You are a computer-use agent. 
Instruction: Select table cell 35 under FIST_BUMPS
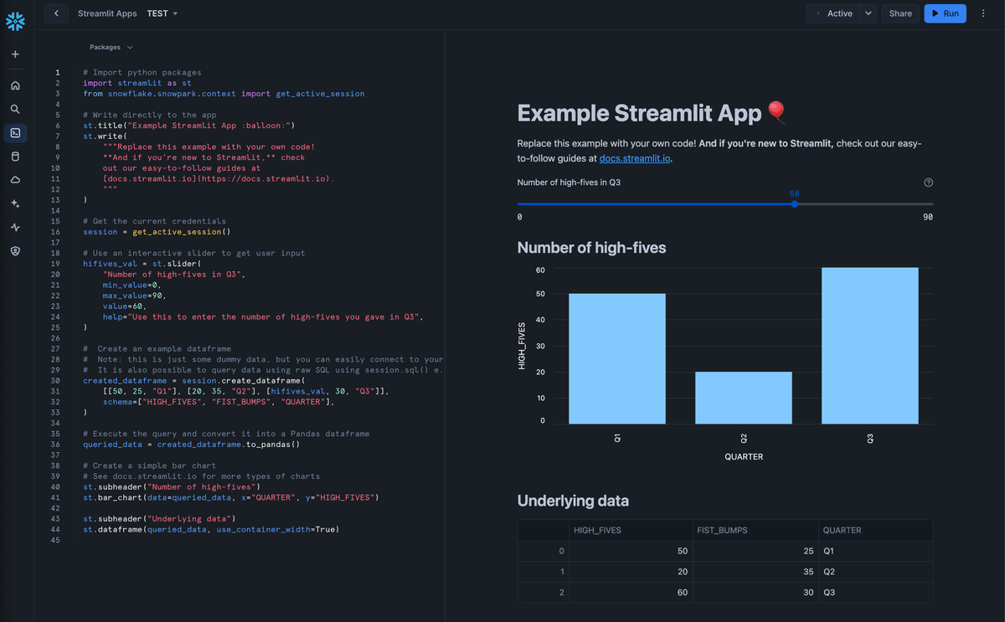[x=755, y=572]
